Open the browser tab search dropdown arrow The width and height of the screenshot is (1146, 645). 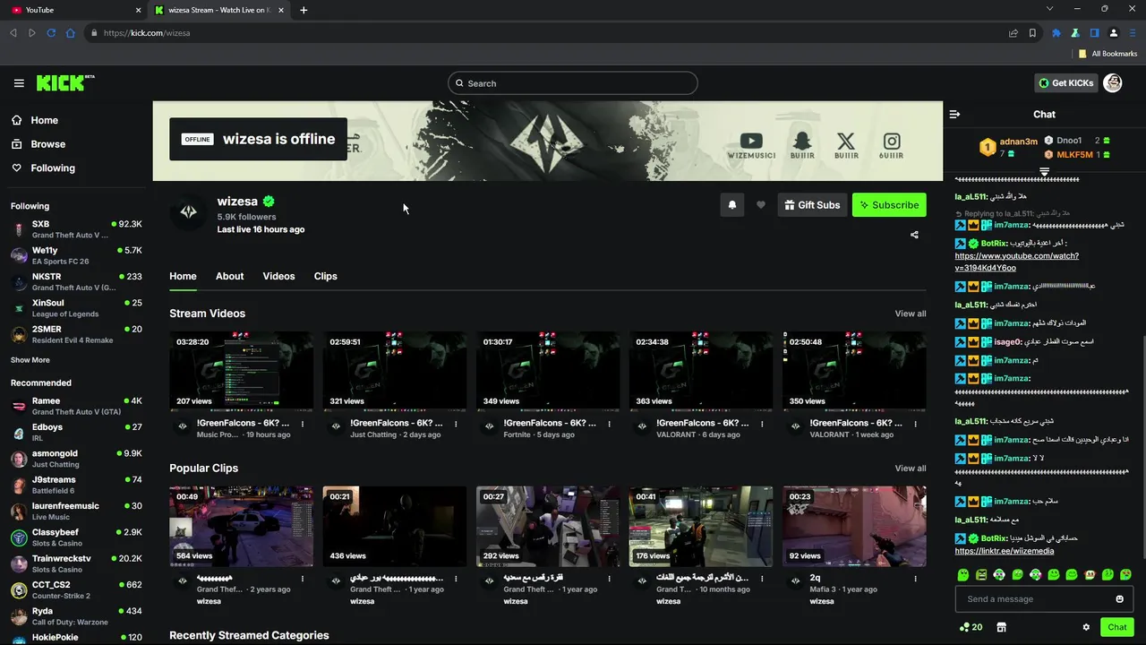click(1049, 9)
